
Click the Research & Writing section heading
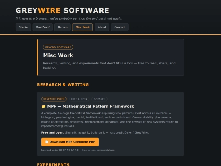(x=63, y=85)
